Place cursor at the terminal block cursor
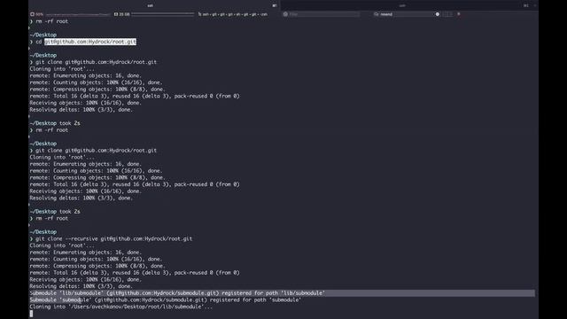The width and height of the screenshot is (567, 319). click(x=32, y=314)
